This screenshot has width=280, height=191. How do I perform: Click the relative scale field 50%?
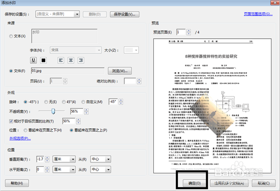(x=69, y=121)
